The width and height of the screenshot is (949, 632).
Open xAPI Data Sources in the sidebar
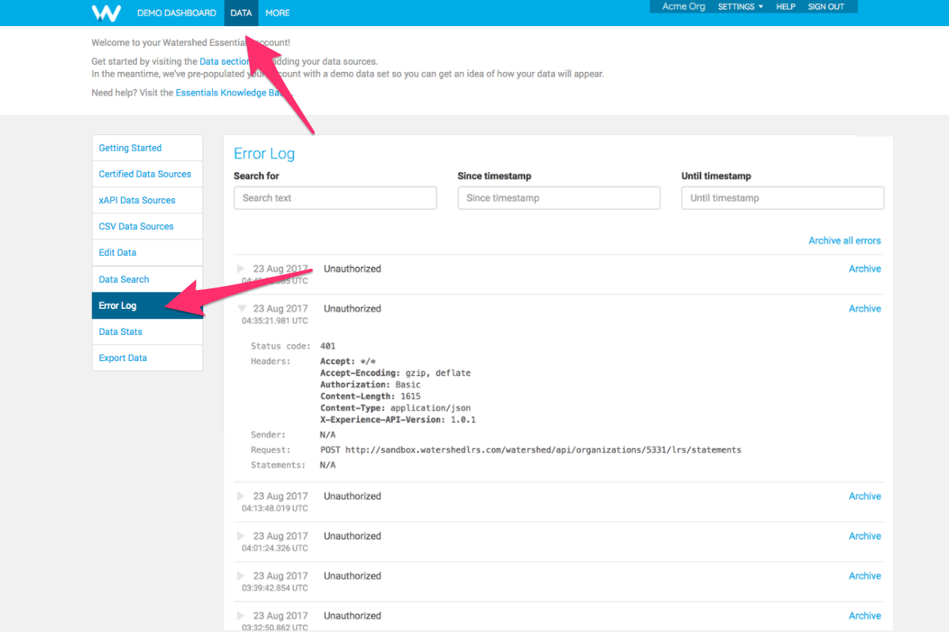[x=147, y=200]
